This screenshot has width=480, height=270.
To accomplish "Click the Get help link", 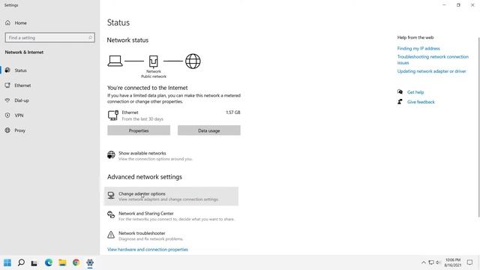I will tap(415, 92).
